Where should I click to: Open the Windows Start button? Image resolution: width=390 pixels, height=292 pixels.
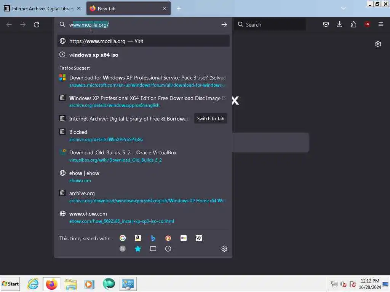click(x=10, y=284)
